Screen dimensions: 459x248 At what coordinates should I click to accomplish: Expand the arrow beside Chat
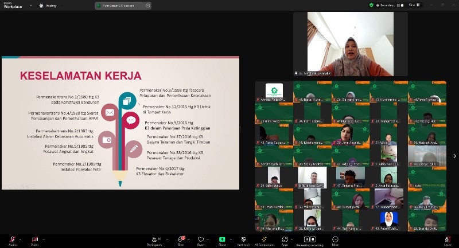(188, 239)
